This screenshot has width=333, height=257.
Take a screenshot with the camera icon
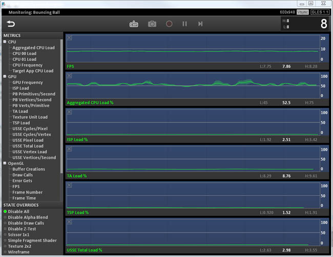(152, 24)
